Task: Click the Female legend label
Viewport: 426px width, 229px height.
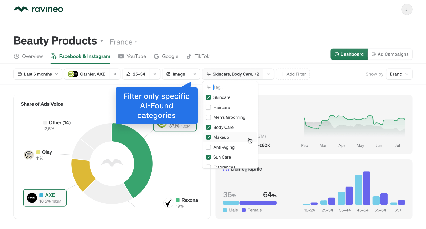Action: pyautogui.click(x=252, y=210)
